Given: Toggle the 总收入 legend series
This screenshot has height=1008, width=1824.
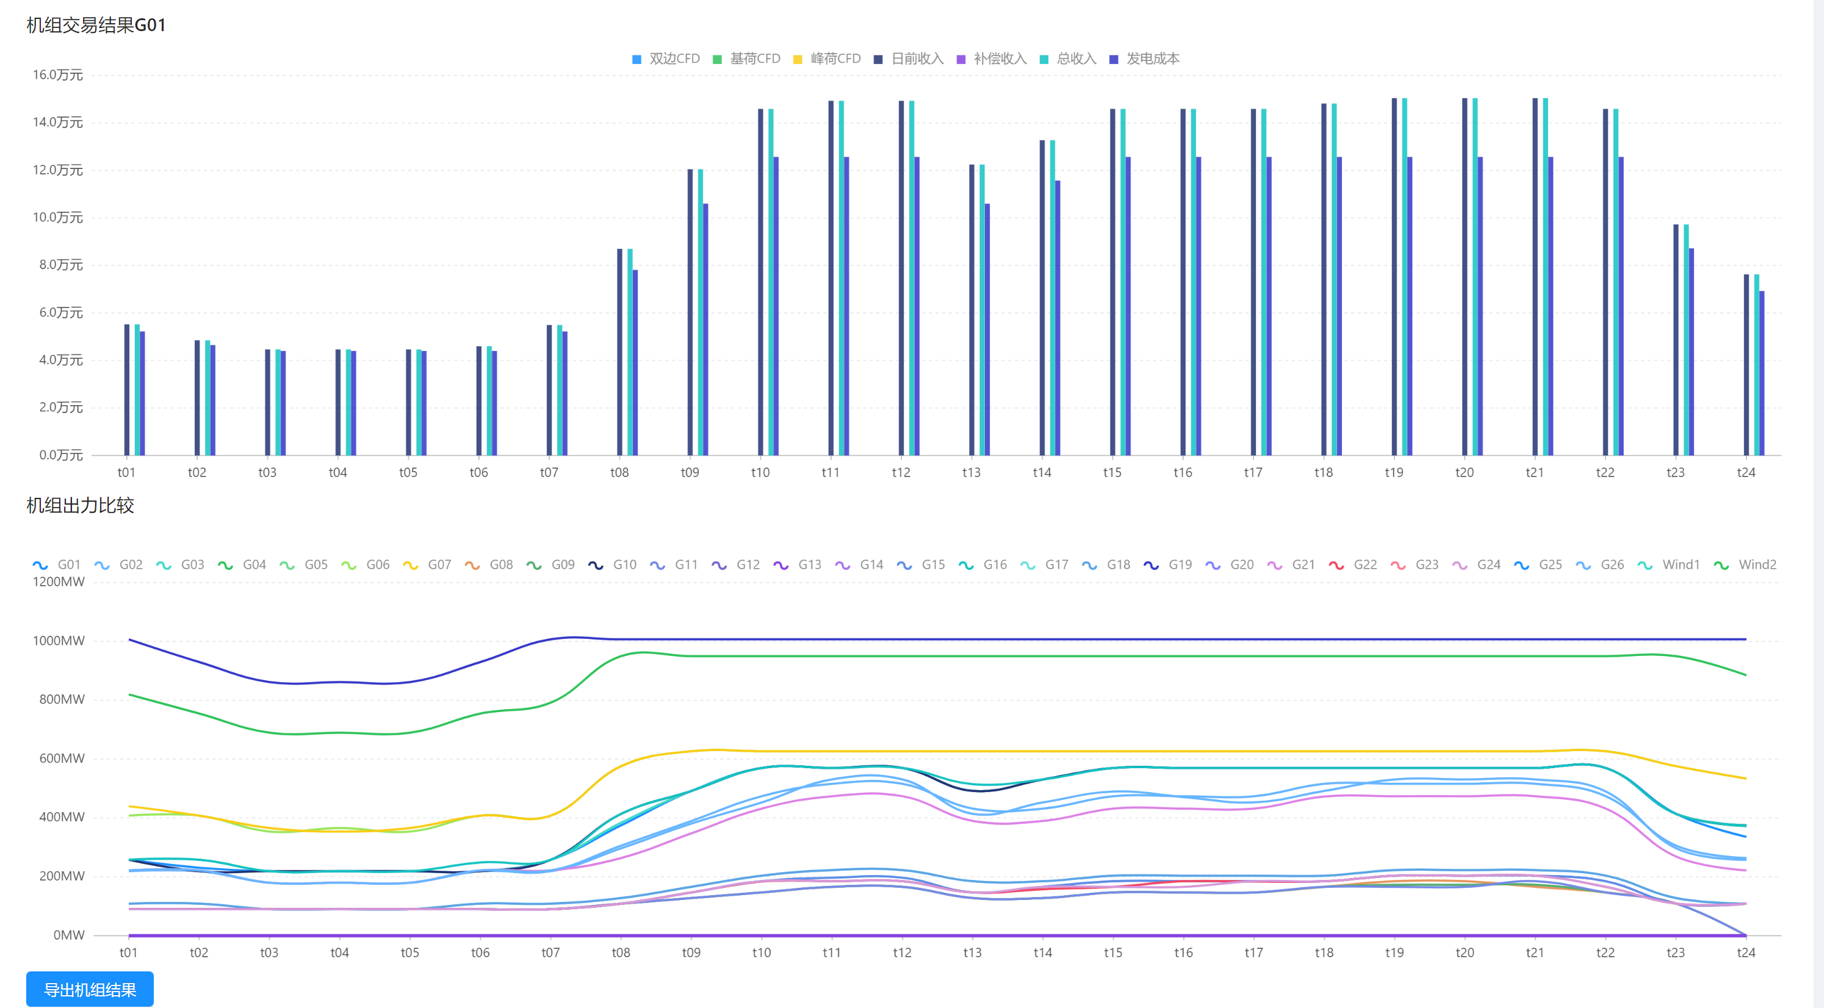Looking at the screenshot, I should [x=1068, y=59].
